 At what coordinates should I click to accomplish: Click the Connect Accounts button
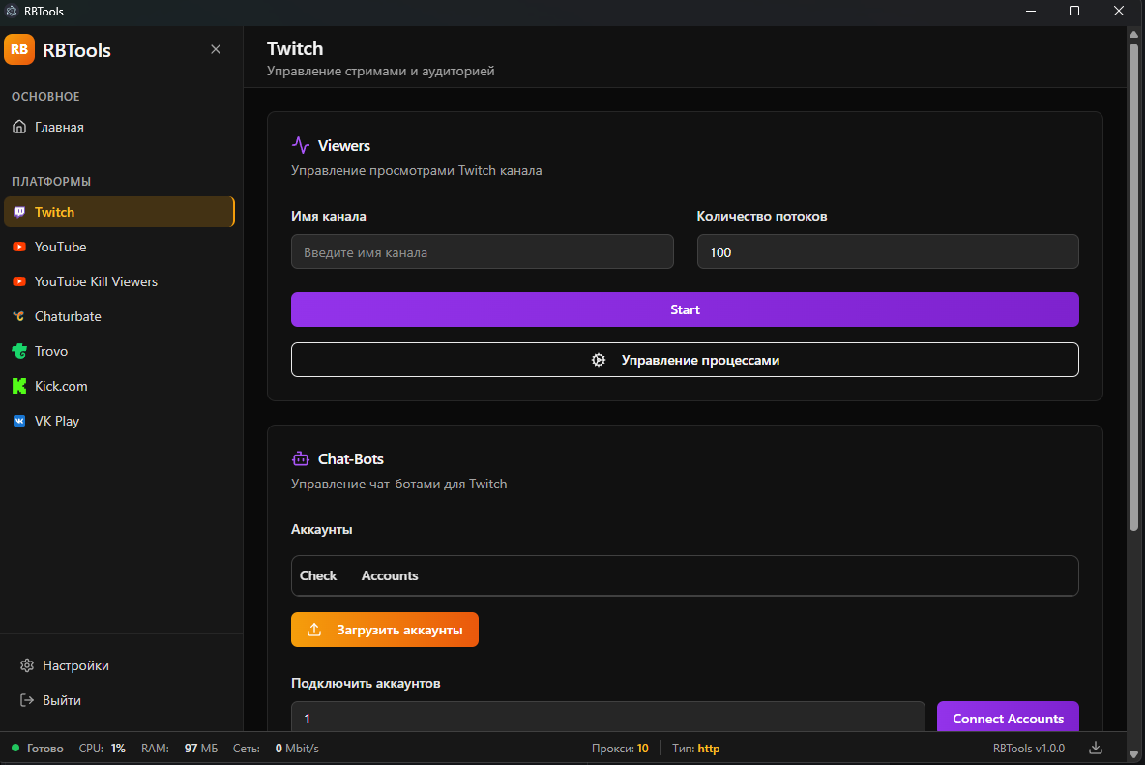coord(1008,719)
